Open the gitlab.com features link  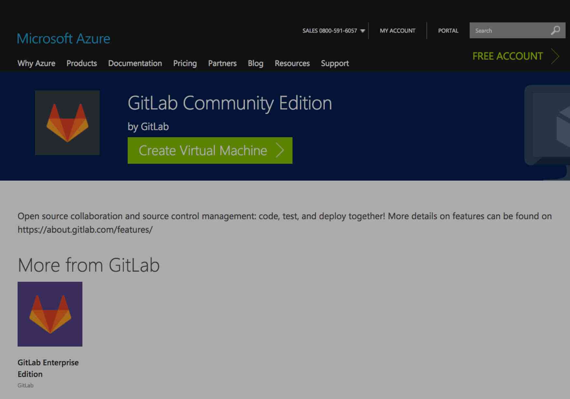(85, 230)
